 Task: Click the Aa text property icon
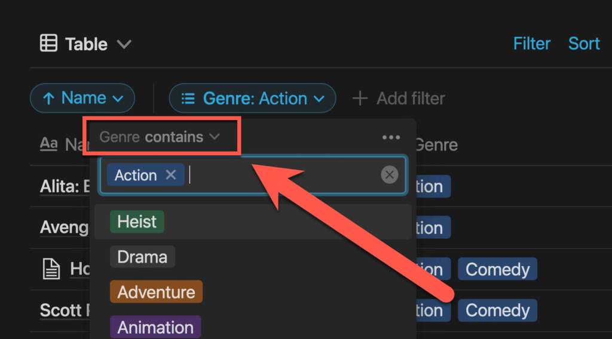pyautogui.click(x=49, y=144)
